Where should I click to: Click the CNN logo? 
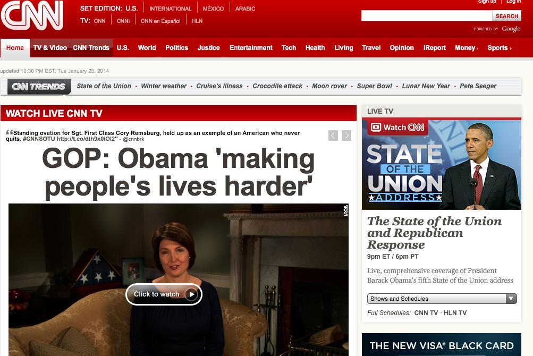coord(32,15)
